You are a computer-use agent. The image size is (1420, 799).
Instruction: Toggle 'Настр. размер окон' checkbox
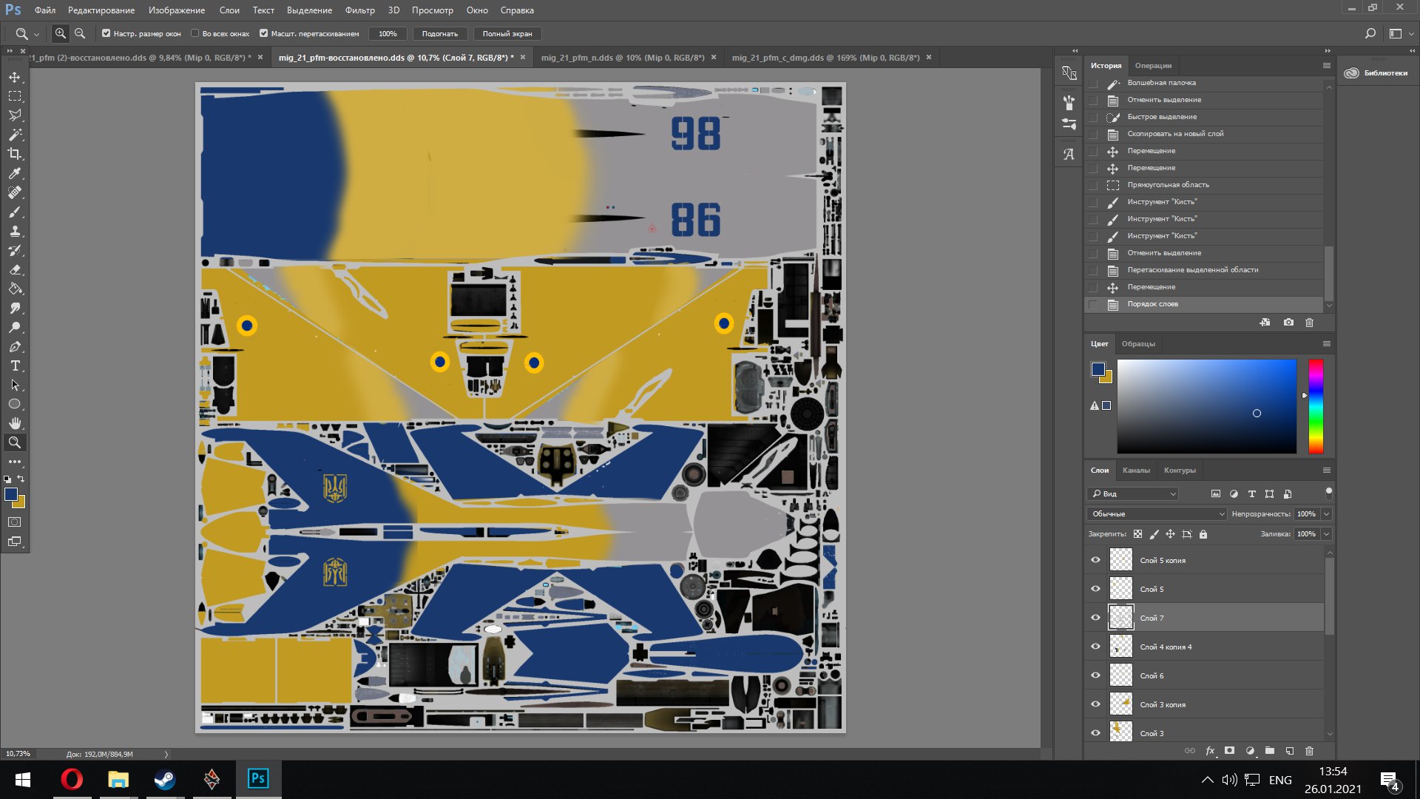tap(106, 33)
